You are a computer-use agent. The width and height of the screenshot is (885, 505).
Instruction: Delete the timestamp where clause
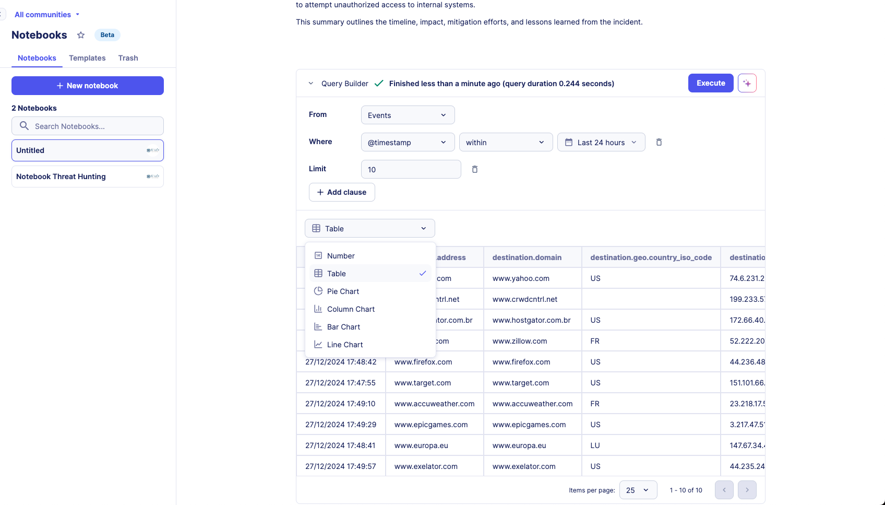(x=659, y=142)
